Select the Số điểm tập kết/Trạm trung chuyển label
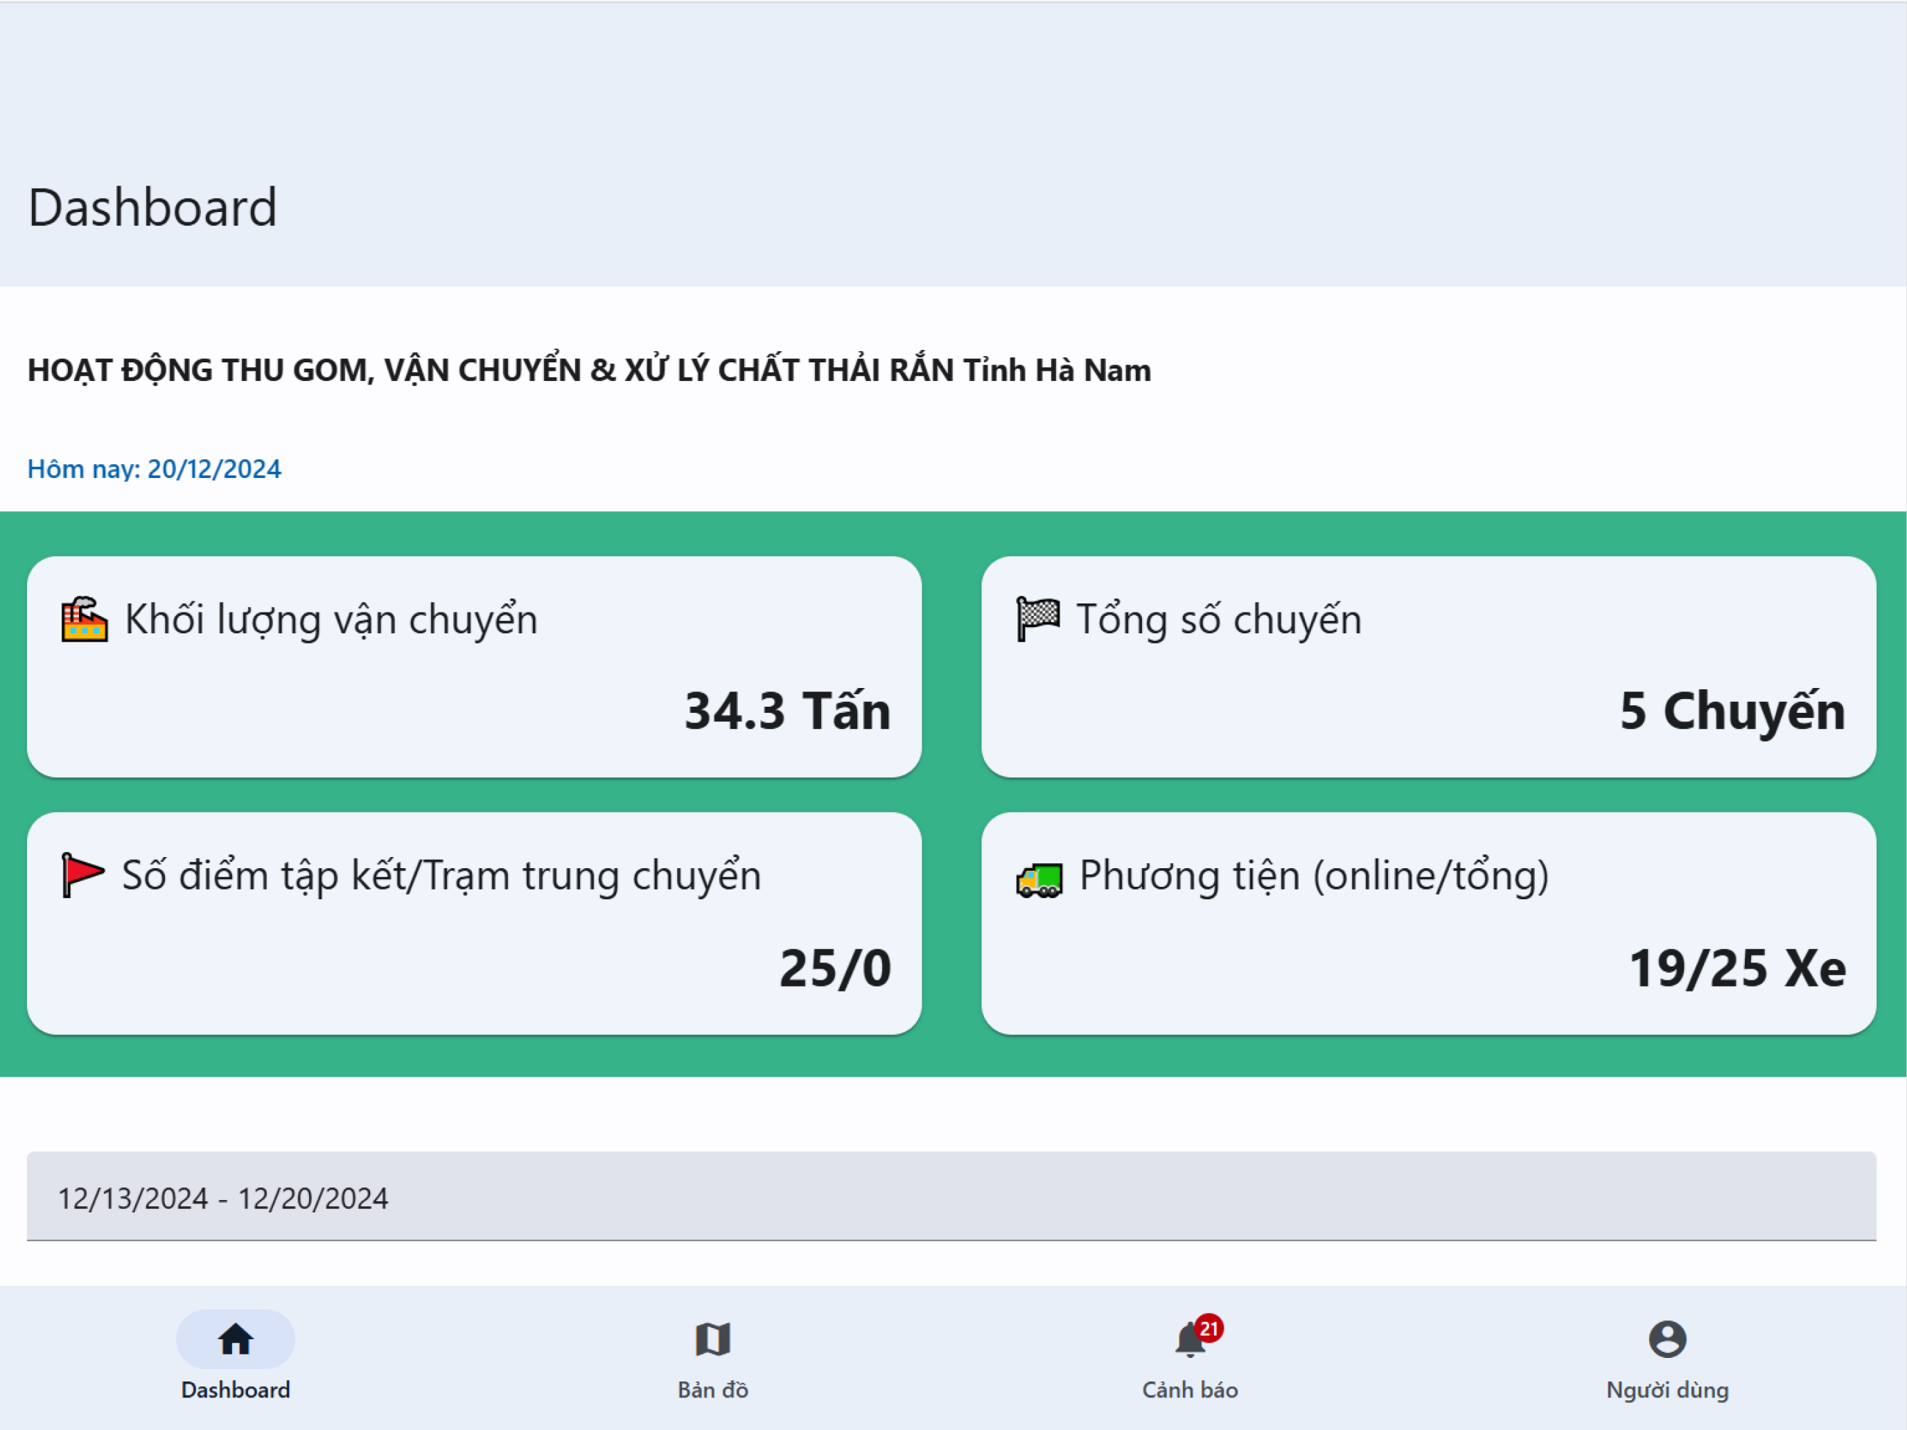 (441, 876)
